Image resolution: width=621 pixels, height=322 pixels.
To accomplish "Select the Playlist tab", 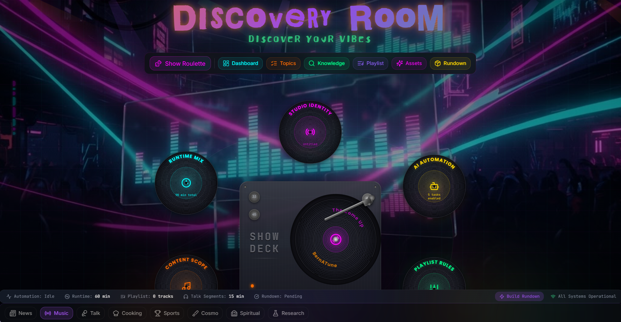I will [370, 63].
